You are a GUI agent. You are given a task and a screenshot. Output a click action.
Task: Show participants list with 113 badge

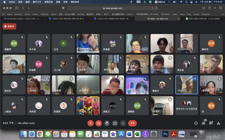click(x=204, y=123)
